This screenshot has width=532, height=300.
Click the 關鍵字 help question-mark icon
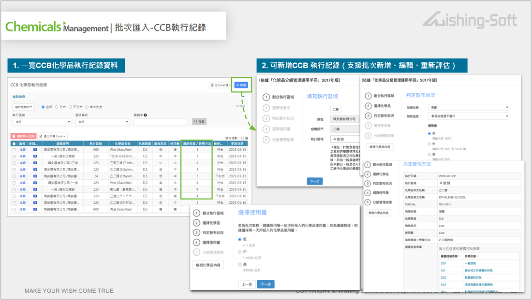pyautogui.click(x=145, y=115)
